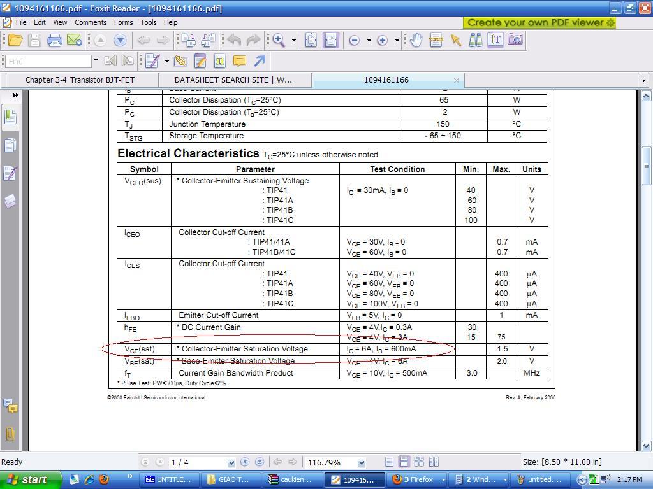Switch to Chapter 3-4 Transistor BJT-FET tab
Image resolution: width=653 pixels, height=489 pixels.
coord(80,80)
